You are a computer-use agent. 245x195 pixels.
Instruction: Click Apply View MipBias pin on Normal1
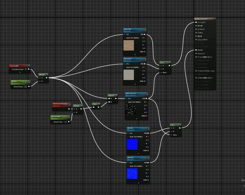point(128,166)
